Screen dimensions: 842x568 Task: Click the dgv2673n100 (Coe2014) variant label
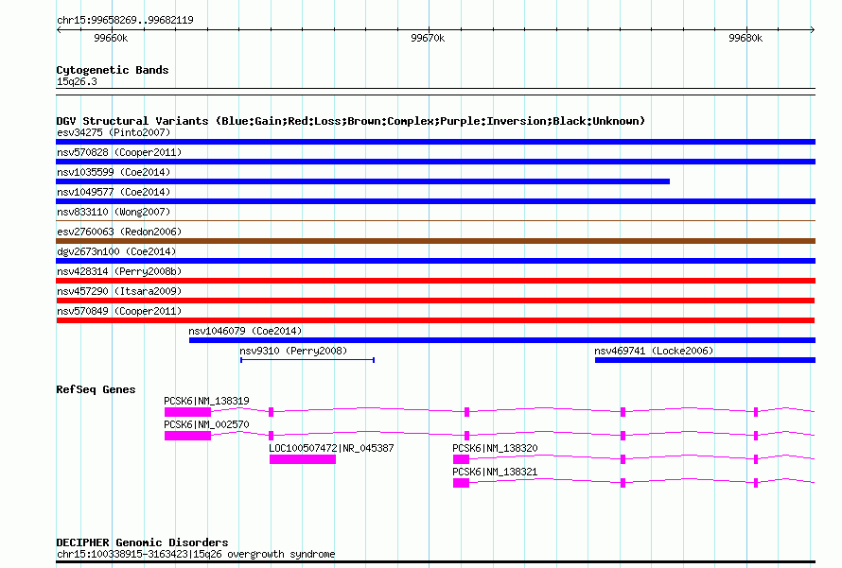116,251
